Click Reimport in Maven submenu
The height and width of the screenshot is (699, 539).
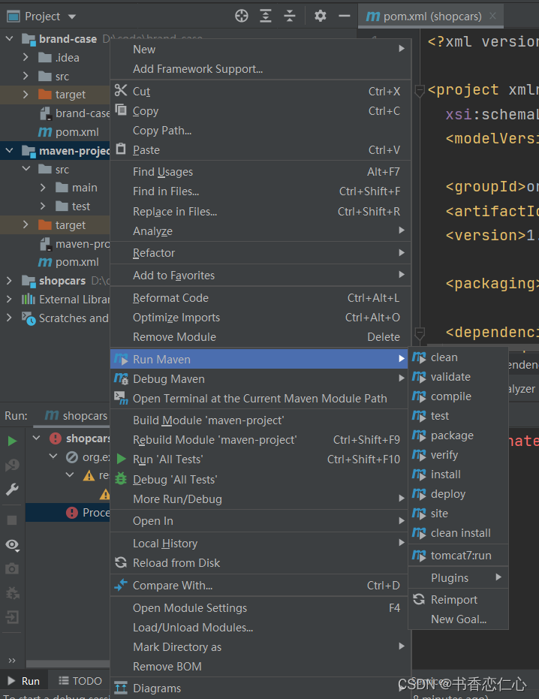pyautogui.click(x=459, y=600)
